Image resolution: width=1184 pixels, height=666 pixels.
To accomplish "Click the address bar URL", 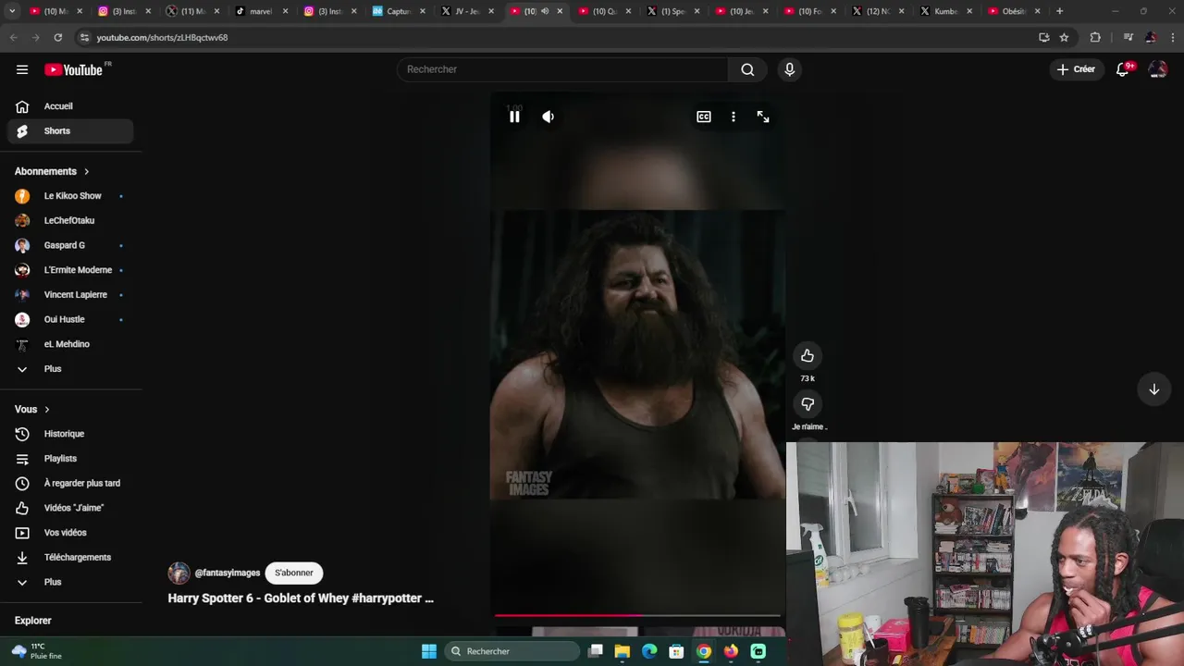I will click(x=162, y=37).
